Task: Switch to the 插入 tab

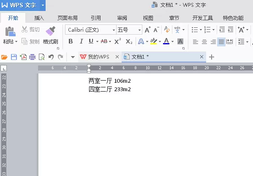Action: 39,18
